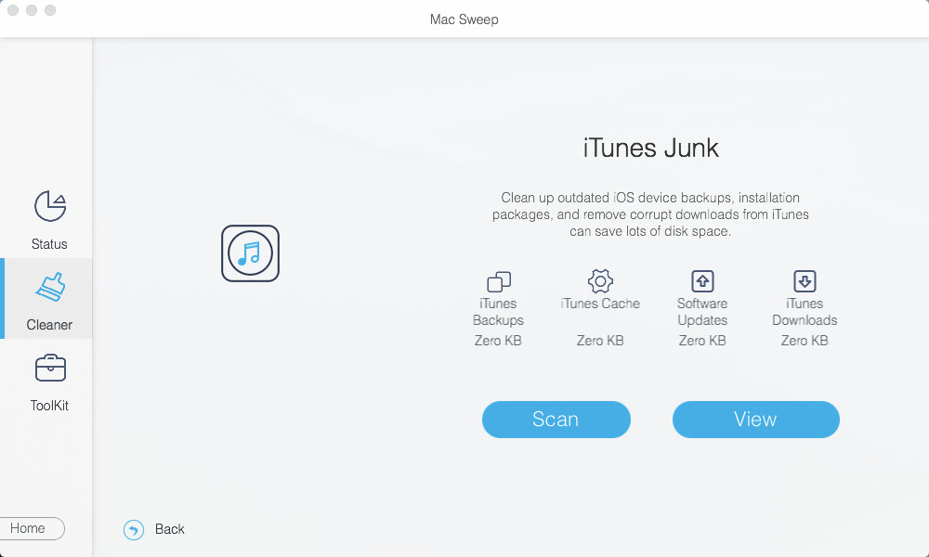
Task: Click the iTunes Downloads label
Action: 805,312
